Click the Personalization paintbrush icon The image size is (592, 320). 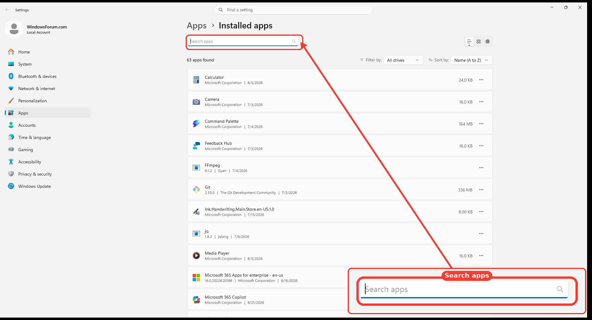point(11,101)
